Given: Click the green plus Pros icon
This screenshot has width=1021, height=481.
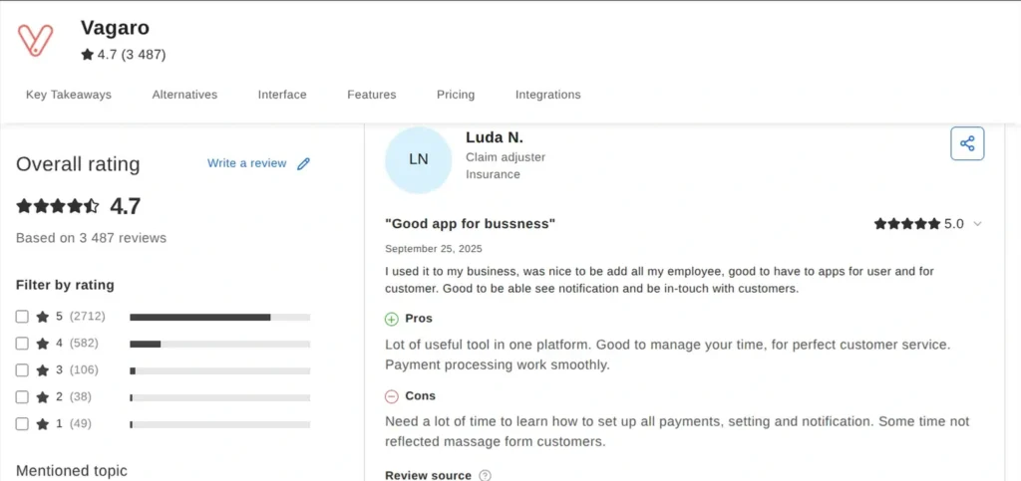Looking at the screenshot, I should click(392, 319).
